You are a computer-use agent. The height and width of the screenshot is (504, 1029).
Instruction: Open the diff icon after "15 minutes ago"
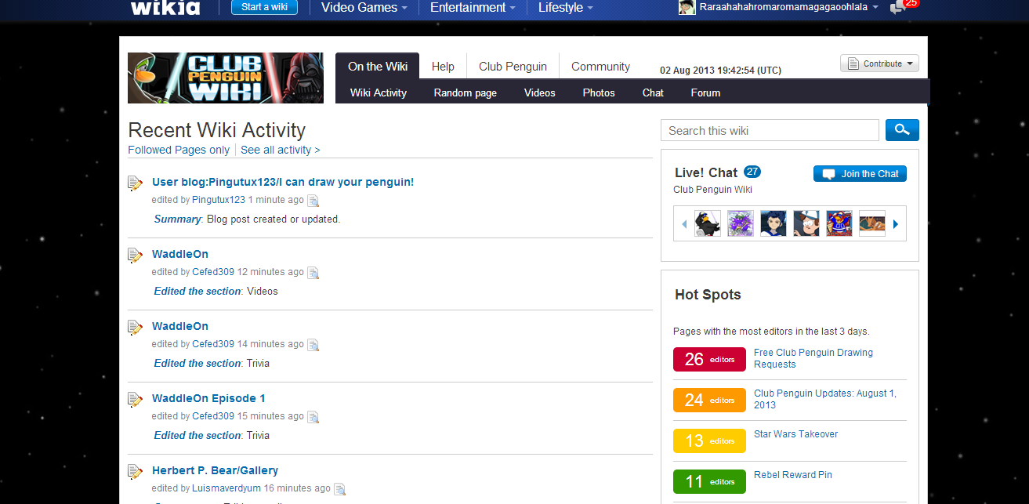(x=313, y=417)
